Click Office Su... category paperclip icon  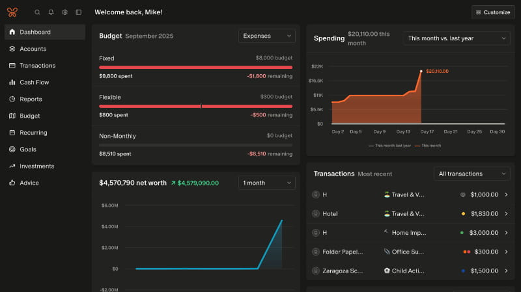tap(387, 252)
